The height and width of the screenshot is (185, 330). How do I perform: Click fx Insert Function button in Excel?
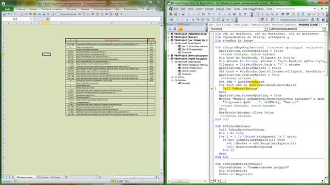[47, 19]
